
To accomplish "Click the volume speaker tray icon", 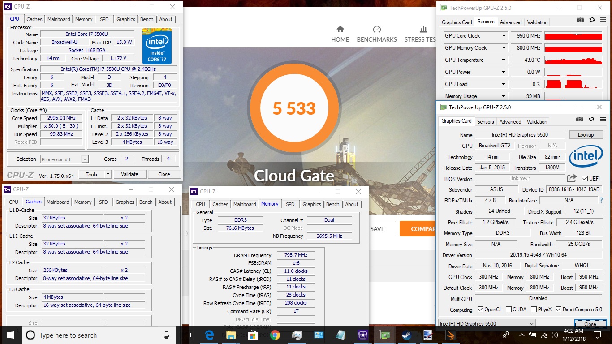I will (x=555, y=335).
